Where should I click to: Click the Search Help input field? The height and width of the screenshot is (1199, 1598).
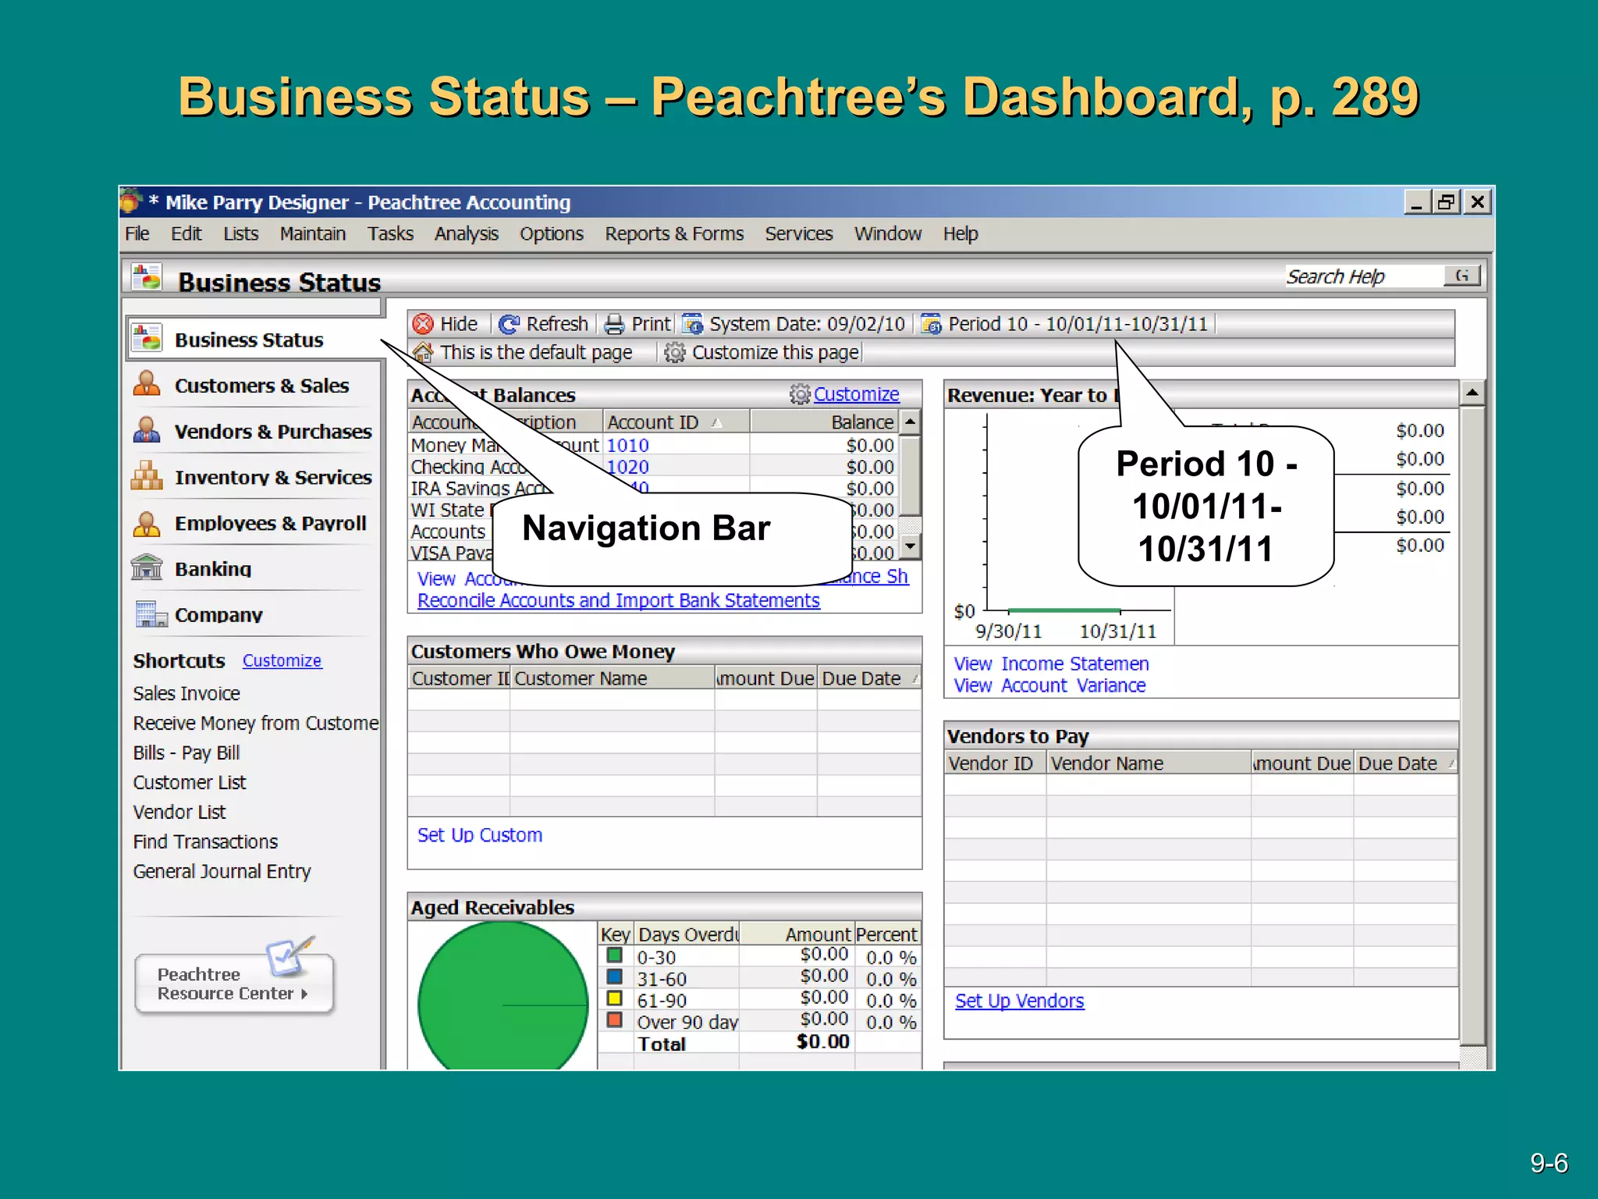click(1364, 276)
